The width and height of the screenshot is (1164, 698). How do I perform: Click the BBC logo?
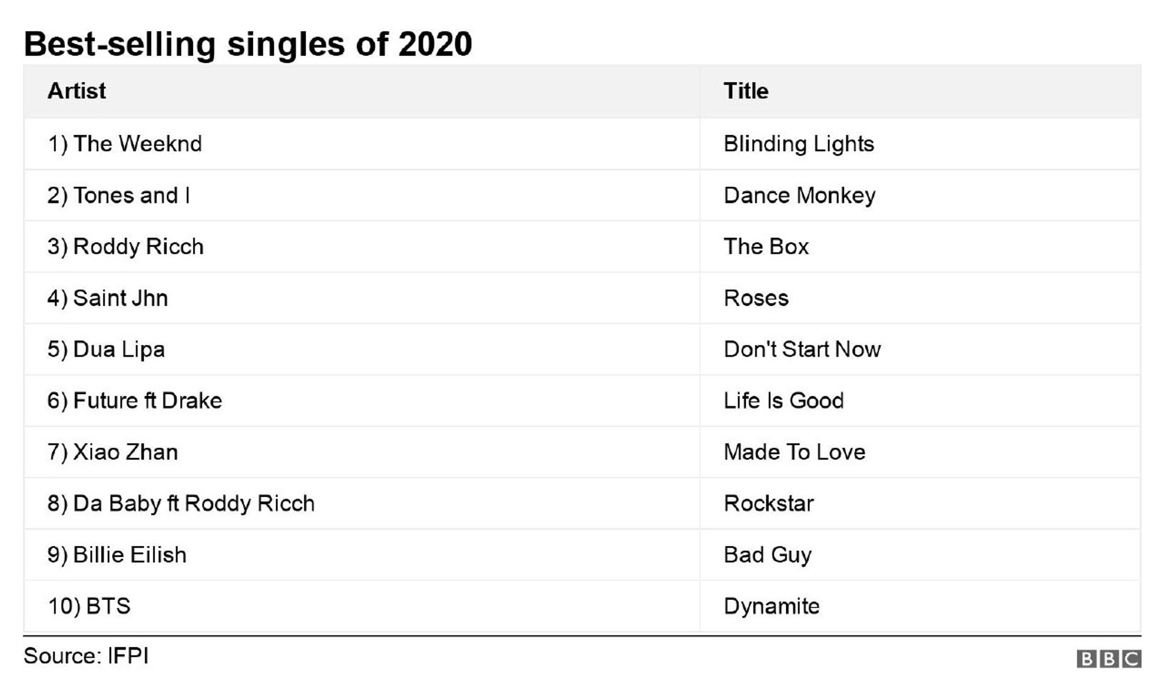pos(1108,659)
